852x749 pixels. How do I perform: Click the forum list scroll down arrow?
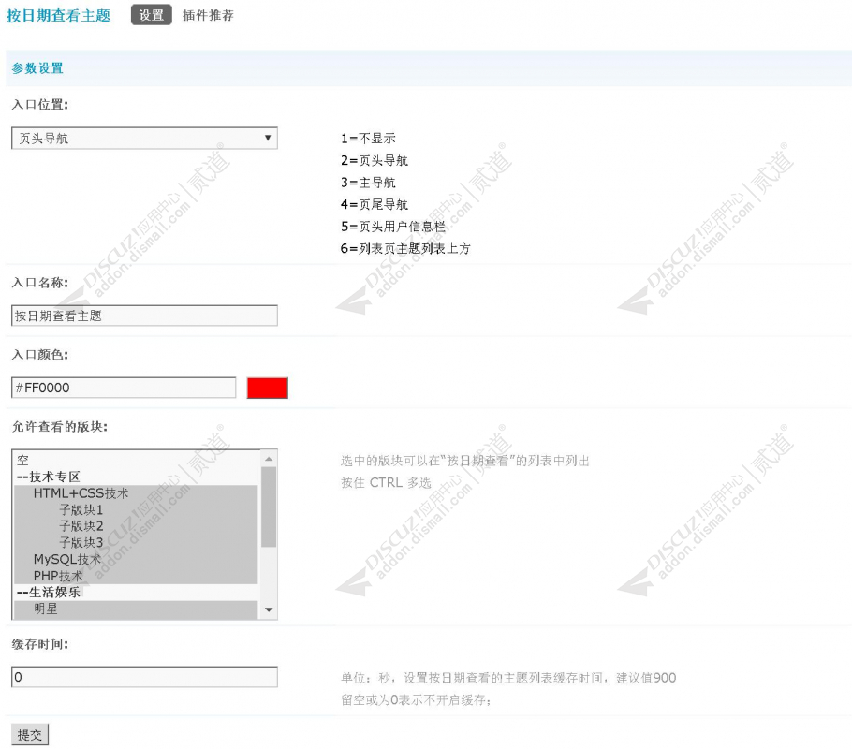tap(269, 609)
